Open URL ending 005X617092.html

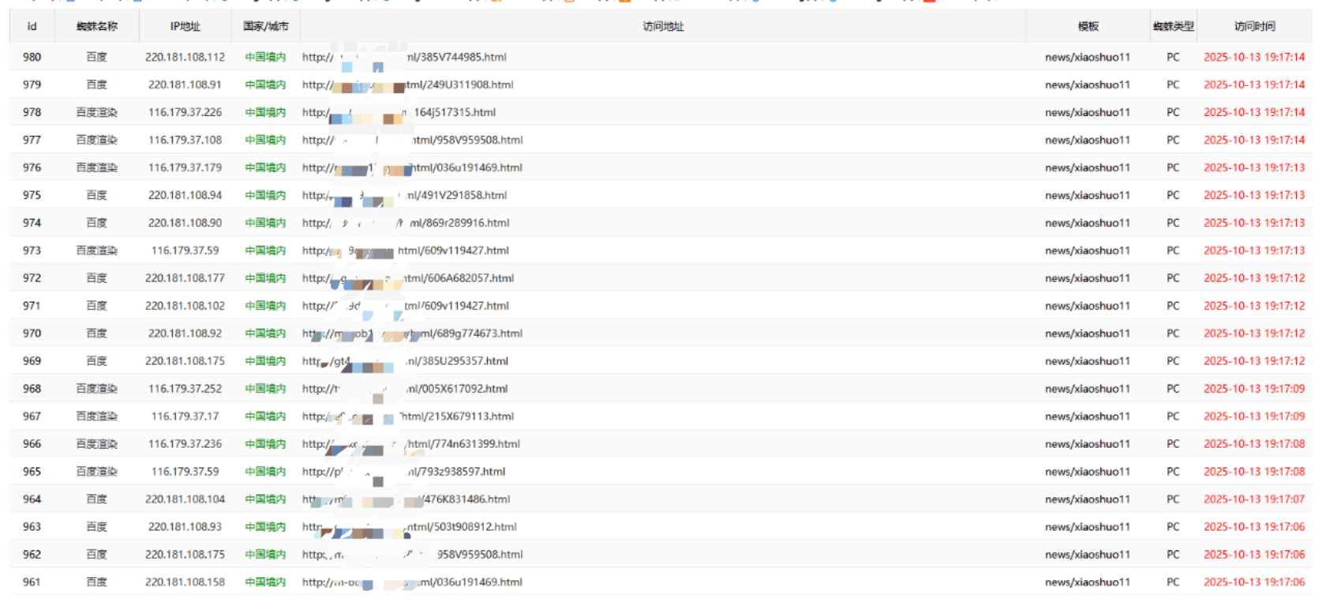click(x=405, y=389)
